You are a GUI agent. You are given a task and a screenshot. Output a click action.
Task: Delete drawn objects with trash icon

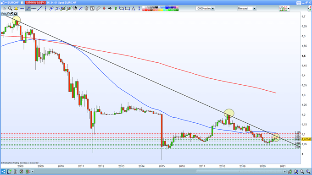(x=86, y=9)
